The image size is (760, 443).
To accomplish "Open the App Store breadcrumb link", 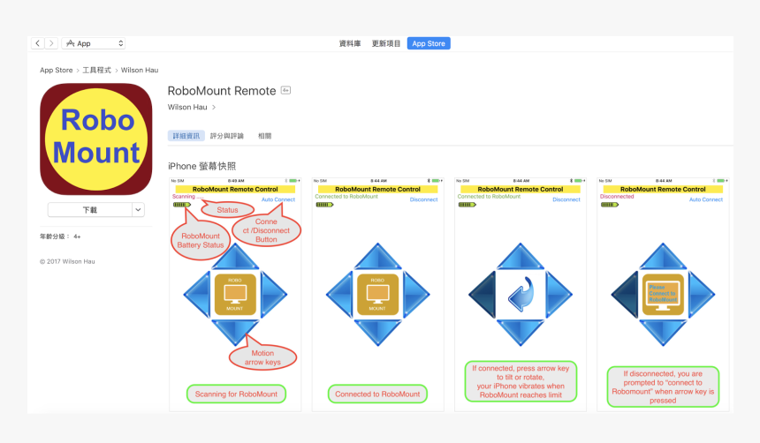I will pos(57,71).
